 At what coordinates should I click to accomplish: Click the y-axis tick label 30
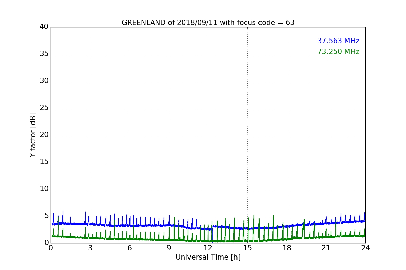(44, 81)
